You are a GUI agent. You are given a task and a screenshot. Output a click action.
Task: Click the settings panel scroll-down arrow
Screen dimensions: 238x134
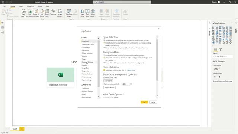(157, 96)
